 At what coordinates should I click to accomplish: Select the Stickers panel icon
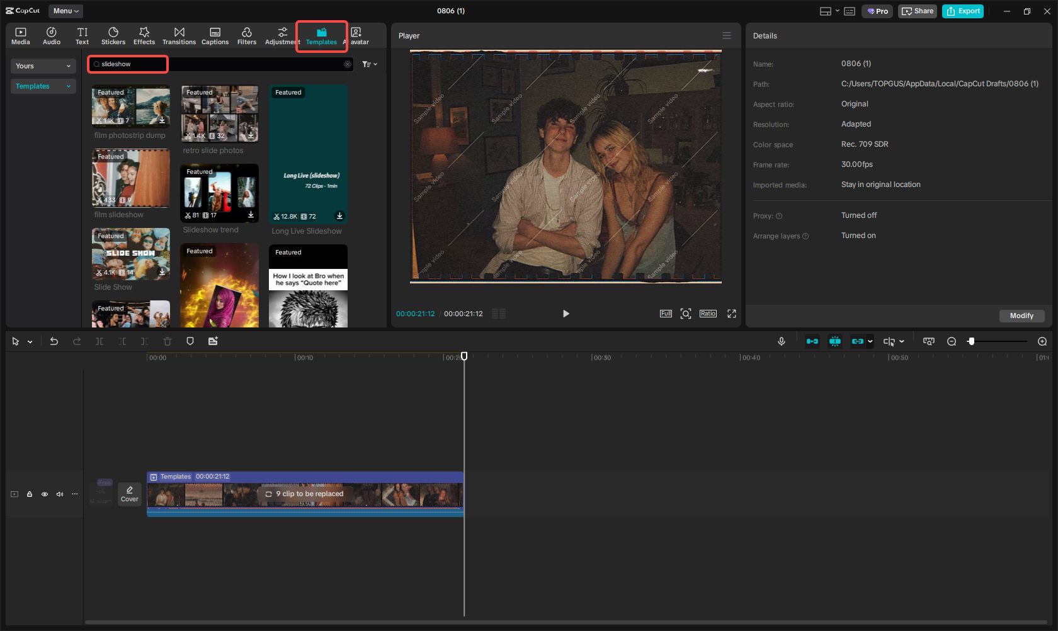pyautogui.click(x=113, y=35)
